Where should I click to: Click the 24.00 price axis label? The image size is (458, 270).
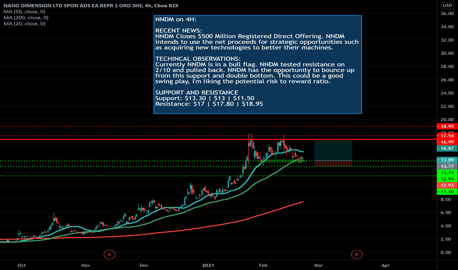pos(447,93)
